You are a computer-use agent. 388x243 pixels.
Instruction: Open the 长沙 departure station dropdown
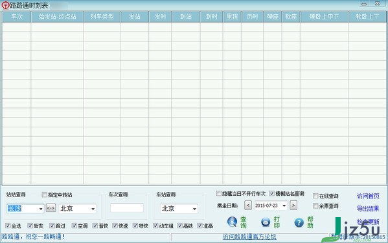click(41, 209)
